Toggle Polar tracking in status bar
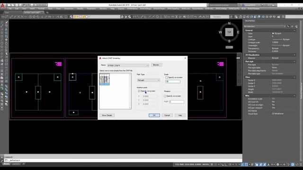 coord(230,164)
